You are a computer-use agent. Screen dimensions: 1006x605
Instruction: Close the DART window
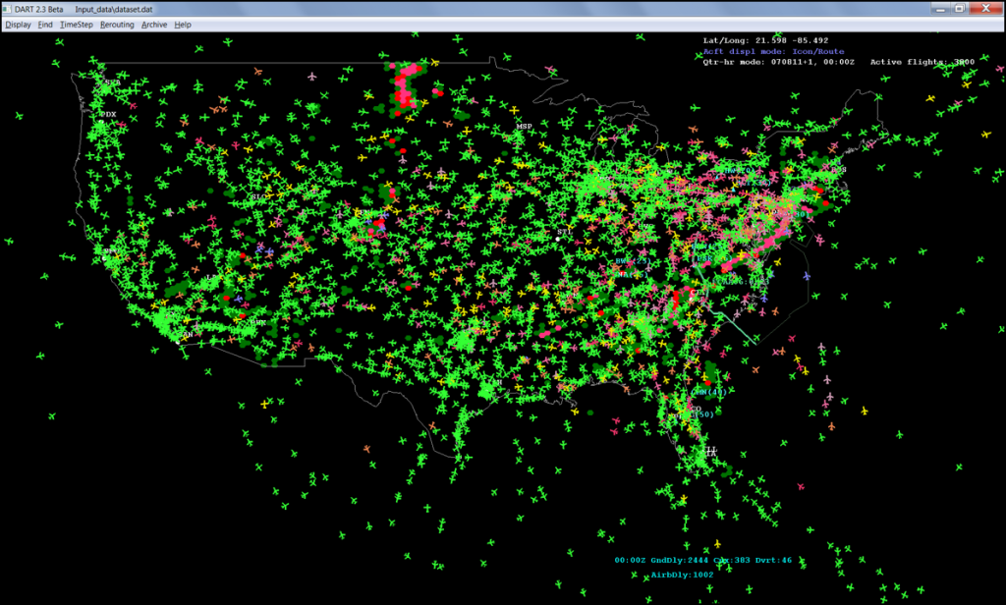click(985, 8)
